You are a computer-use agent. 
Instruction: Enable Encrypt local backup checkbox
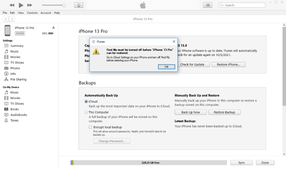click(90, 127)
